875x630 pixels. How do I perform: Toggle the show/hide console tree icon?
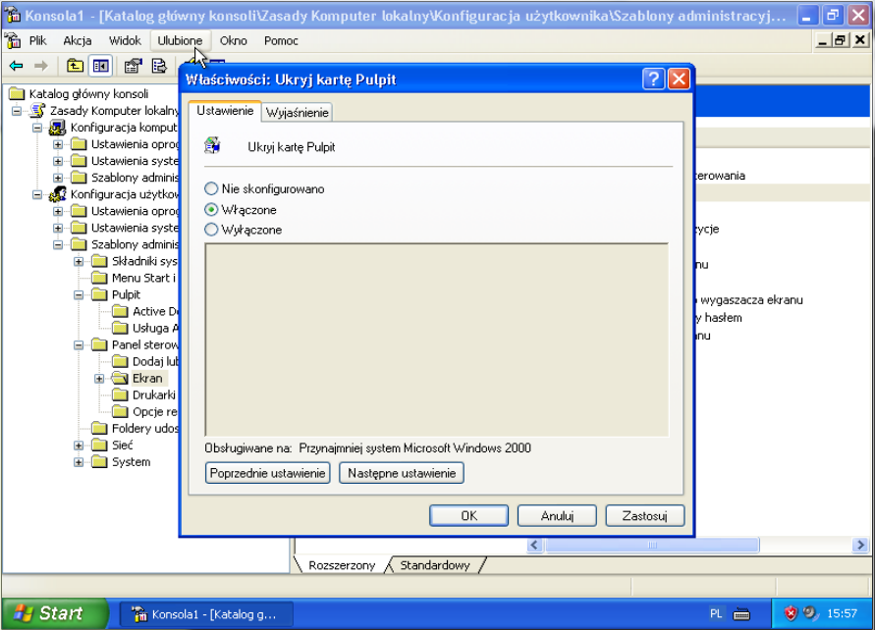[100, 66]
